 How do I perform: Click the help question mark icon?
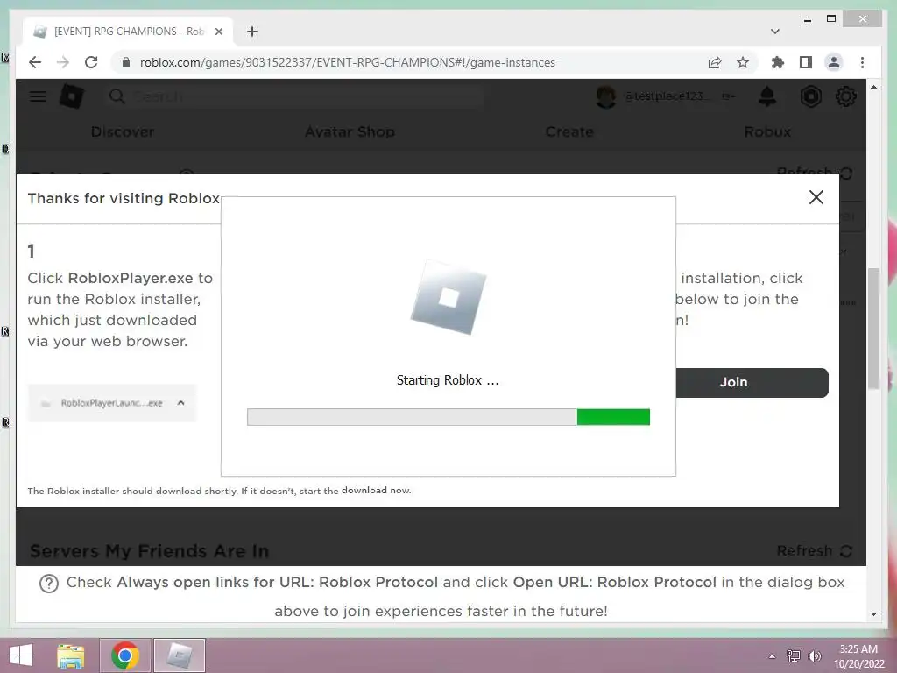pos(49,584)
